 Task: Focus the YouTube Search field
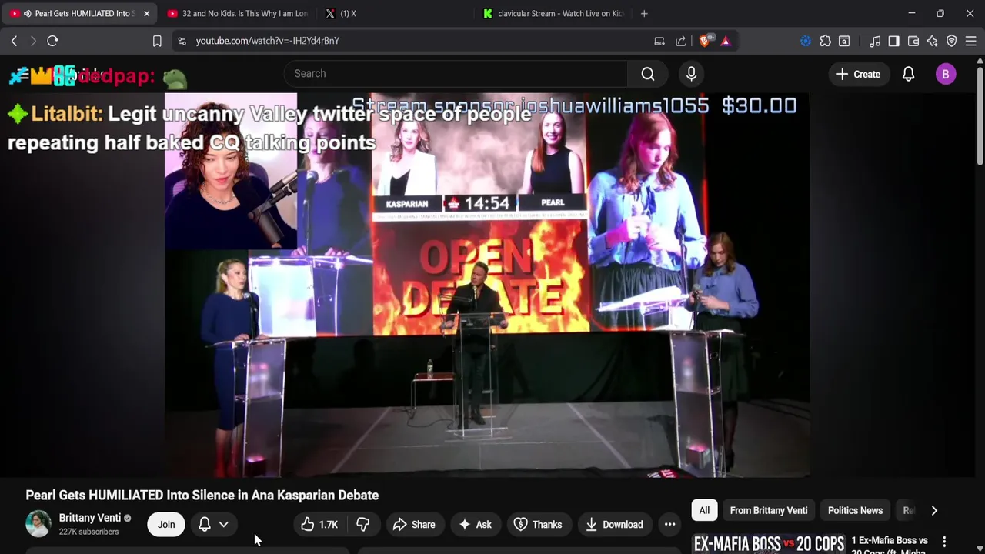(x=456, y=74)
